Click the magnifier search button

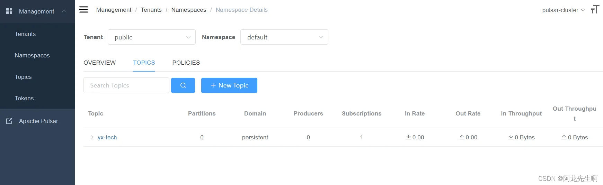point(183,85)
